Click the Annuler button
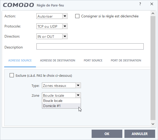This screenshot has height=140, width=158. pos(140,134)
